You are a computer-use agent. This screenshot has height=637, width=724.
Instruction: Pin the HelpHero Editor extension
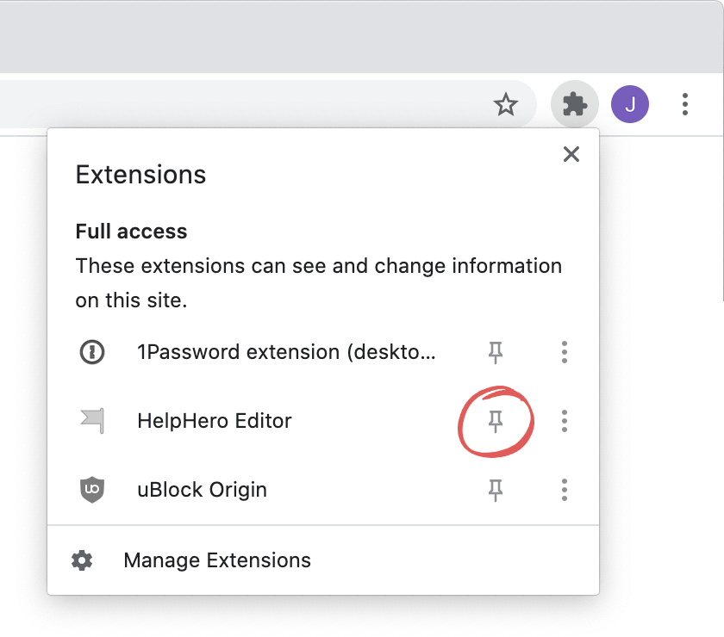coord(496,421)
